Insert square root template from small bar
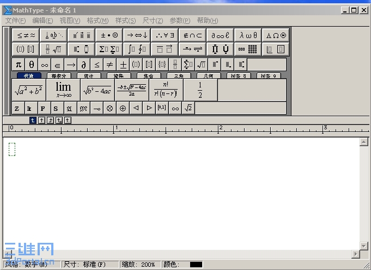Screen dimensions: 371x270 click(x=202, y=65)
